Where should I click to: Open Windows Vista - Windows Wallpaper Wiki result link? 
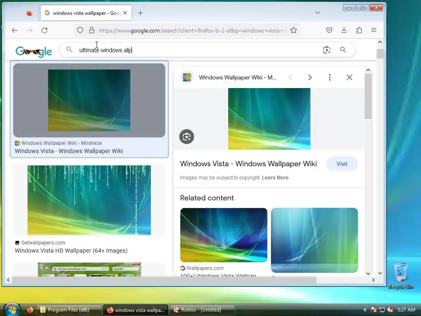69,151
